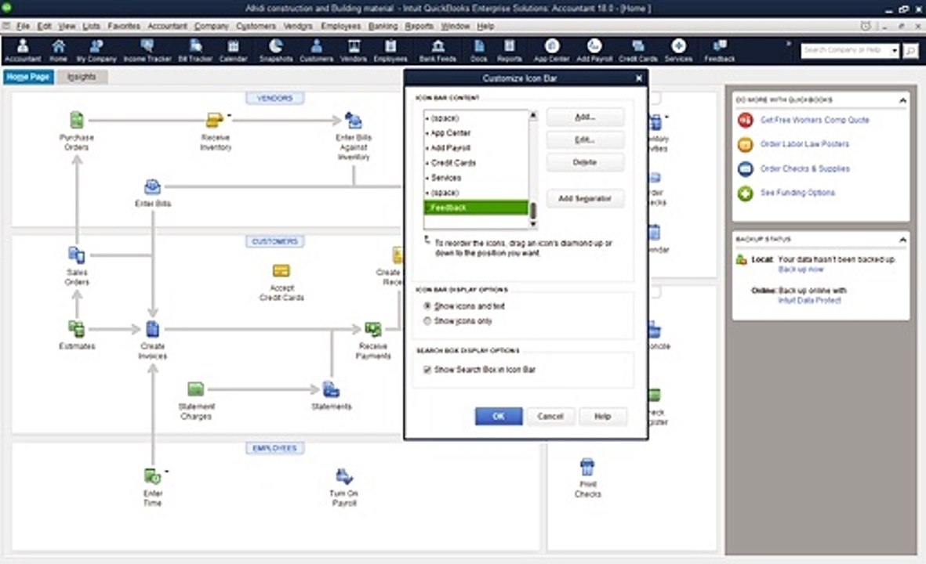Viewport: 926px width, 564px height.
Task: Open Docs from the icon bar
Action: click(x=479, y=50)
